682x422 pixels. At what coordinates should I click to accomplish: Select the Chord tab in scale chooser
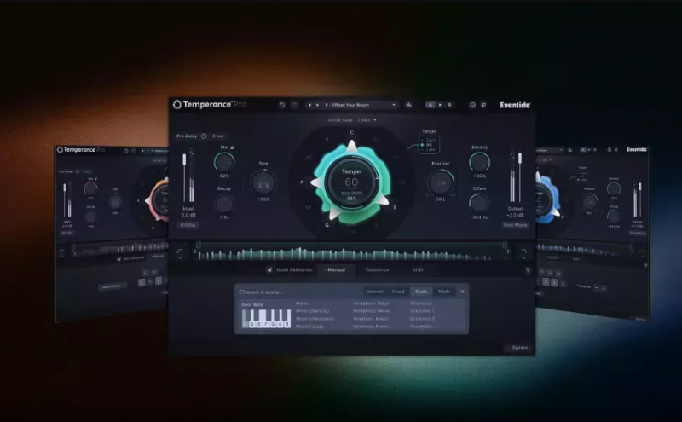(x=398, y=292)
